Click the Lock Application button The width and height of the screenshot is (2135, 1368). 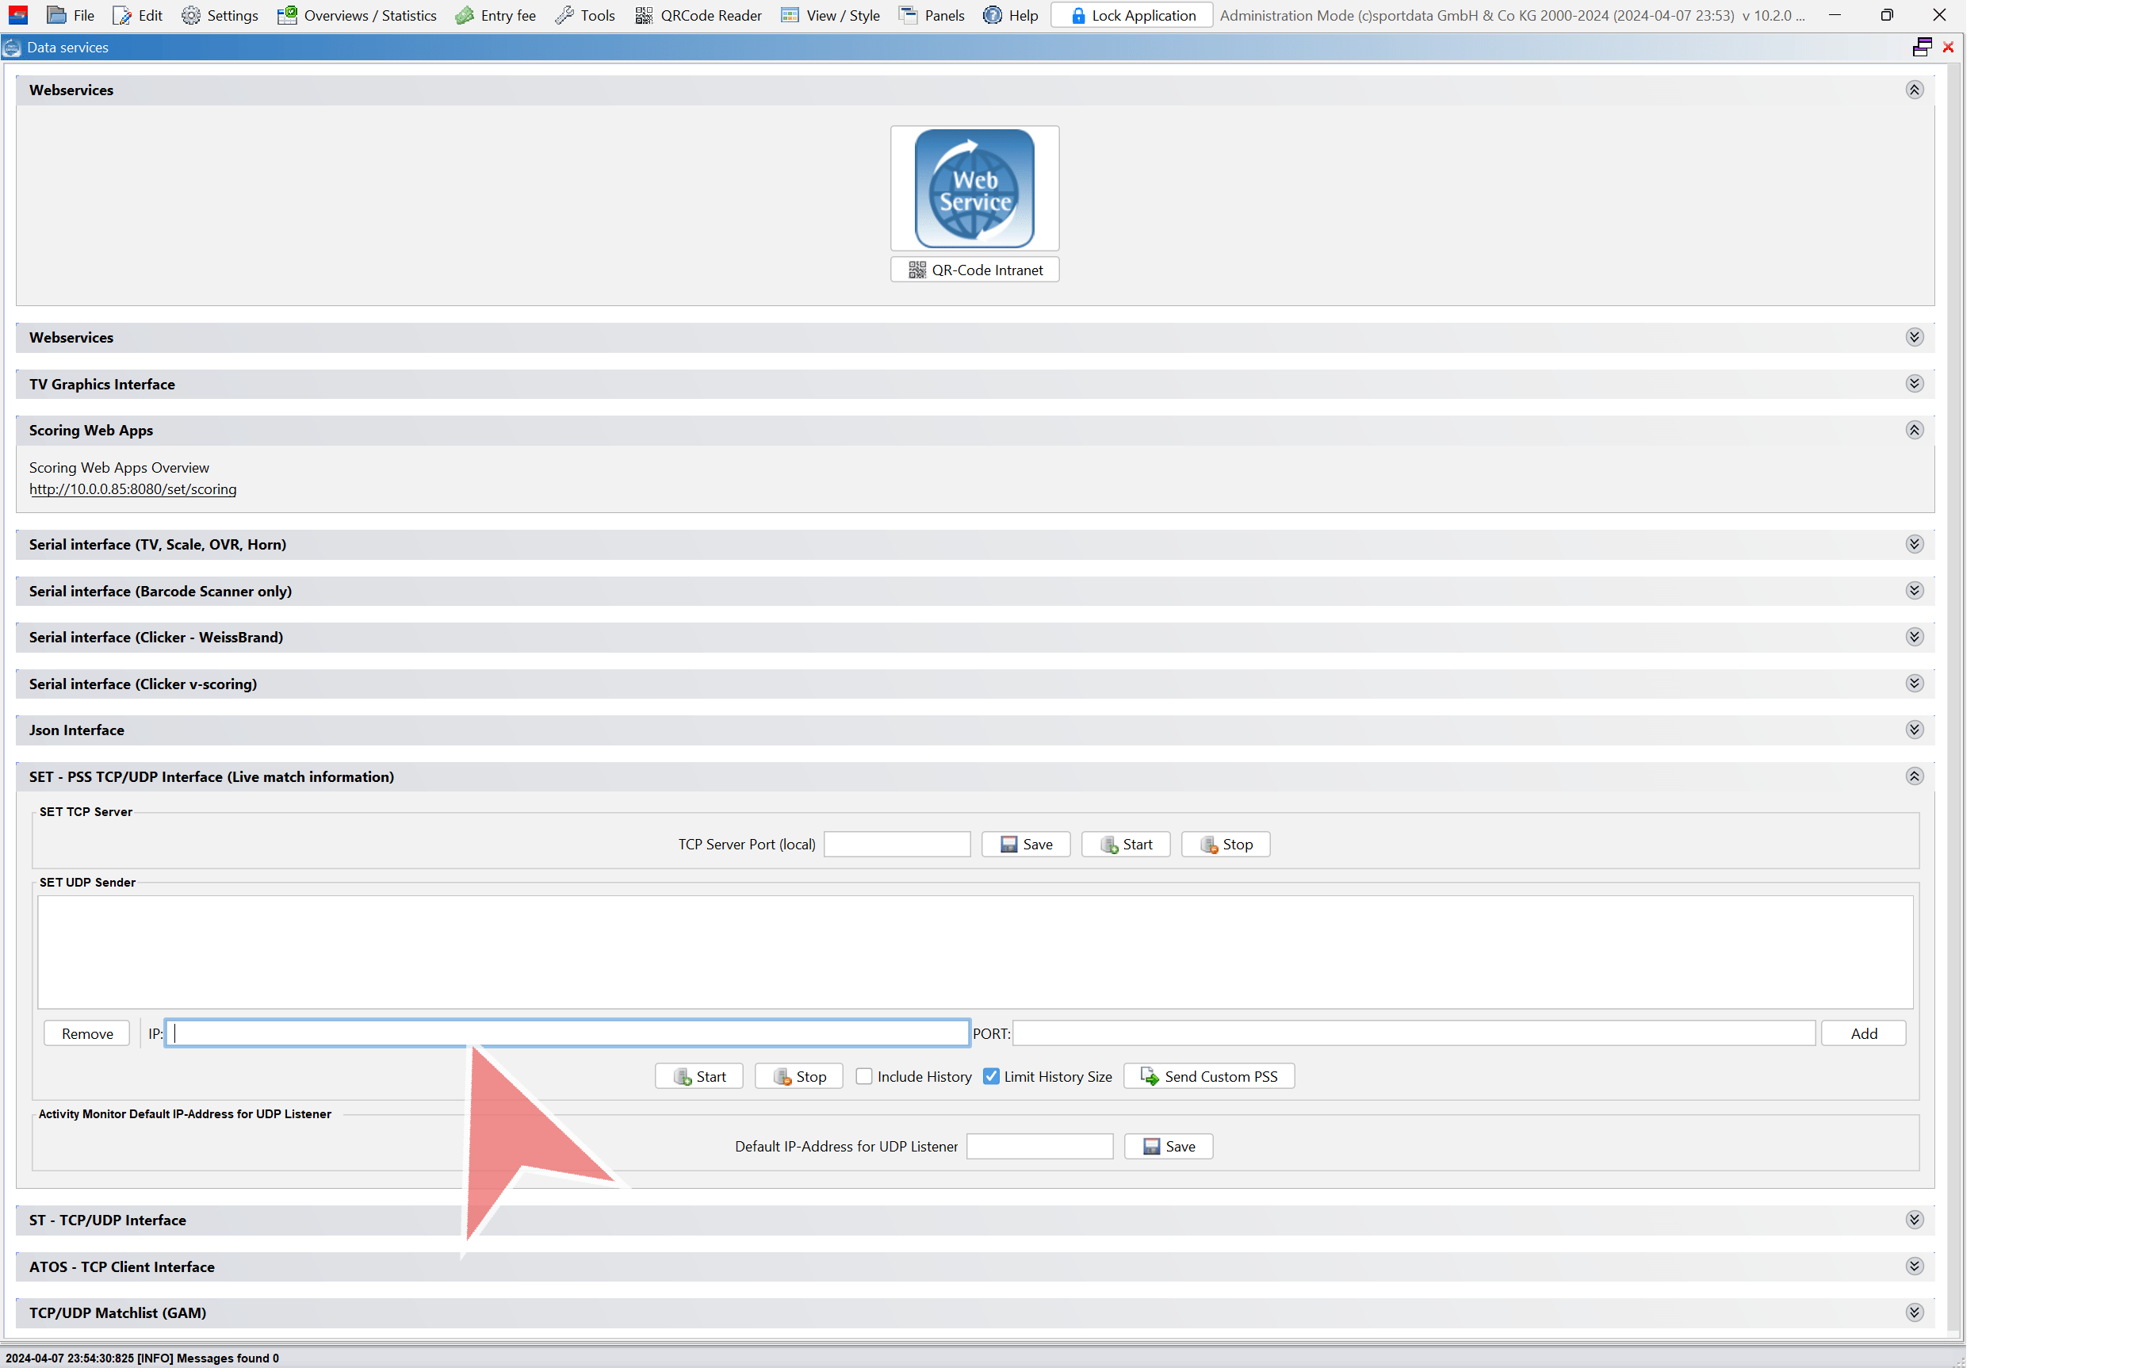tap(1131, 15)
